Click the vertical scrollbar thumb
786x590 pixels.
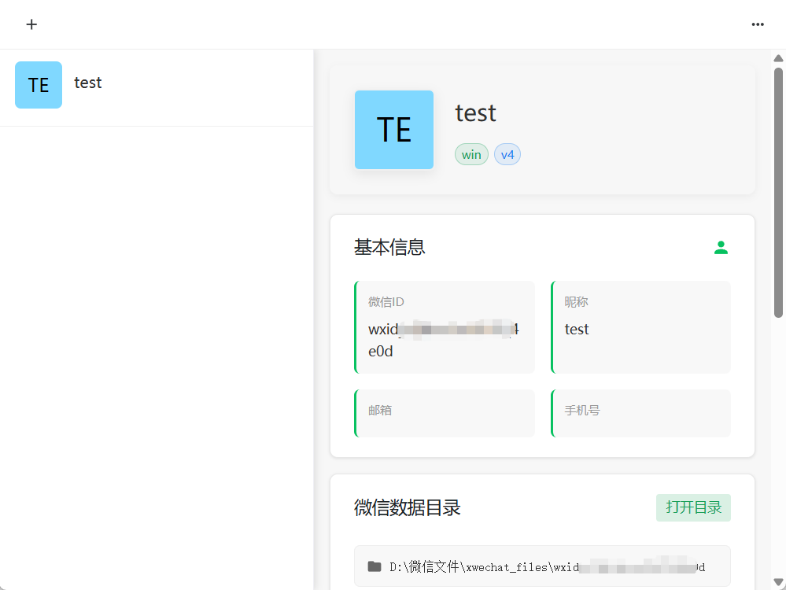point(778,193)
